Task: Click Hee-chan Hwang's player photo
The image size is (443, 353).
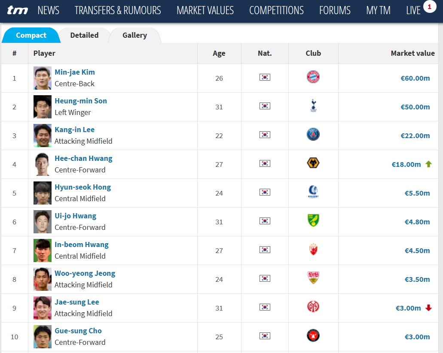Action: tap(43, 164)
